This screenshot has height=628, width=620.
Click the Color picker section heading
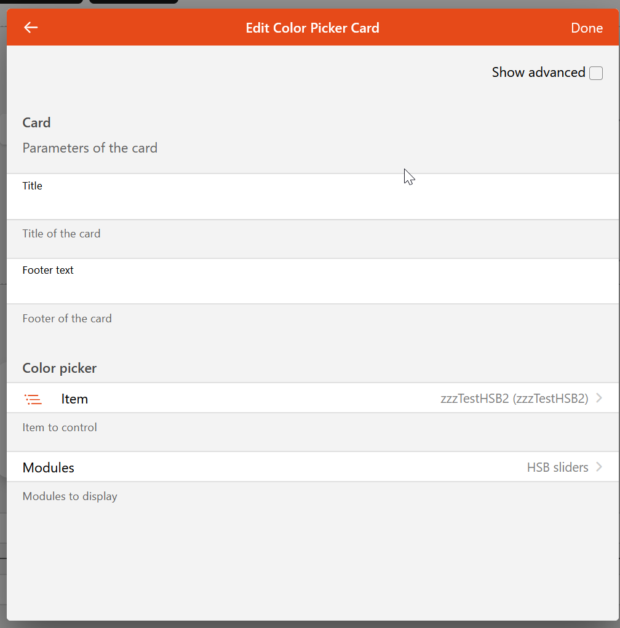[60, 368]
